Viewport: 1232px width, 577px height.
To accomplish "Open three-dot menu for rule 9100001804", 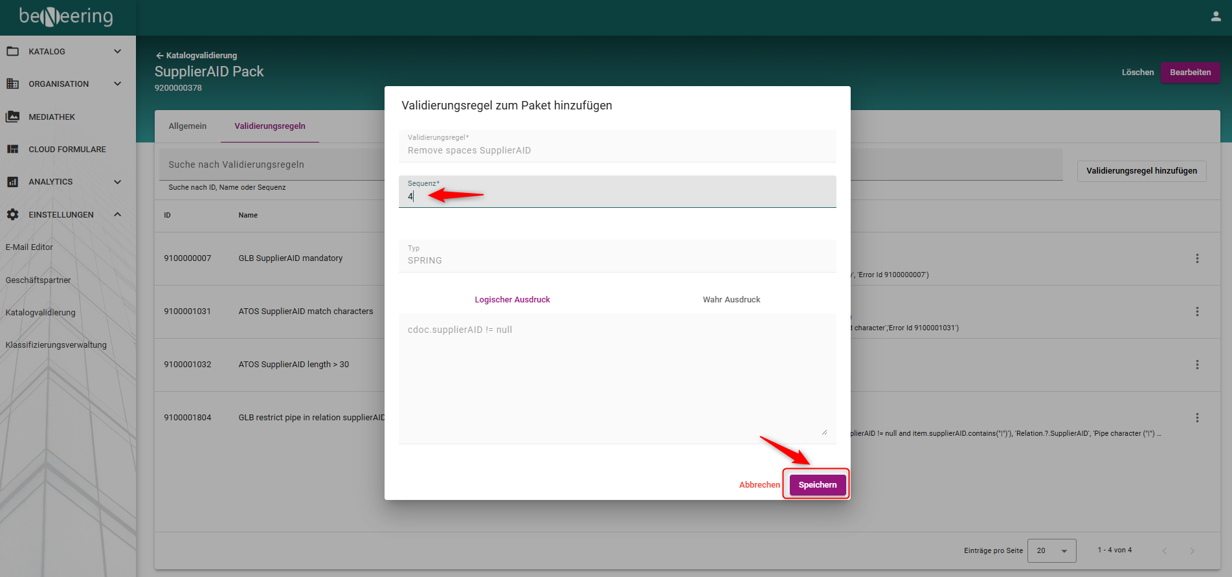I will pos(1197,418).
